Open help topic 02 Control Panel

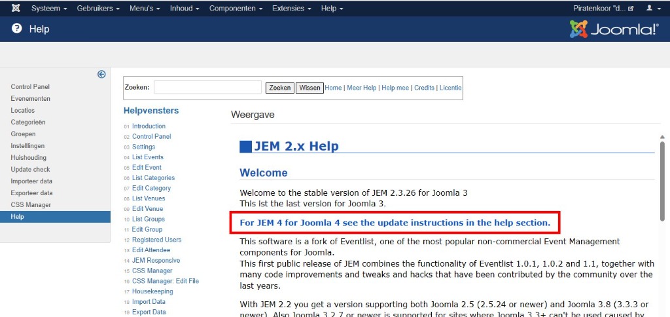[x=152, y=136]
